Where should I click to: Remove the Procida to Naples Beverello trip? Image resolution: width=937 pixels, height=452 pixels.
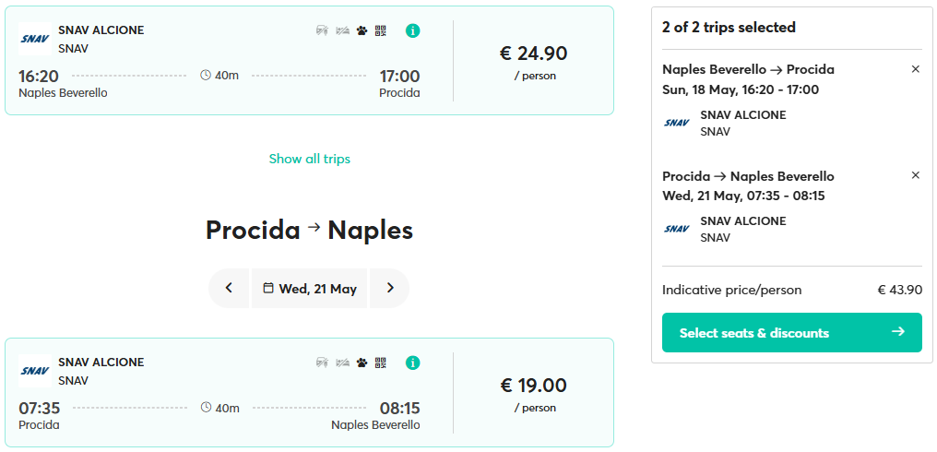point(915,176)
